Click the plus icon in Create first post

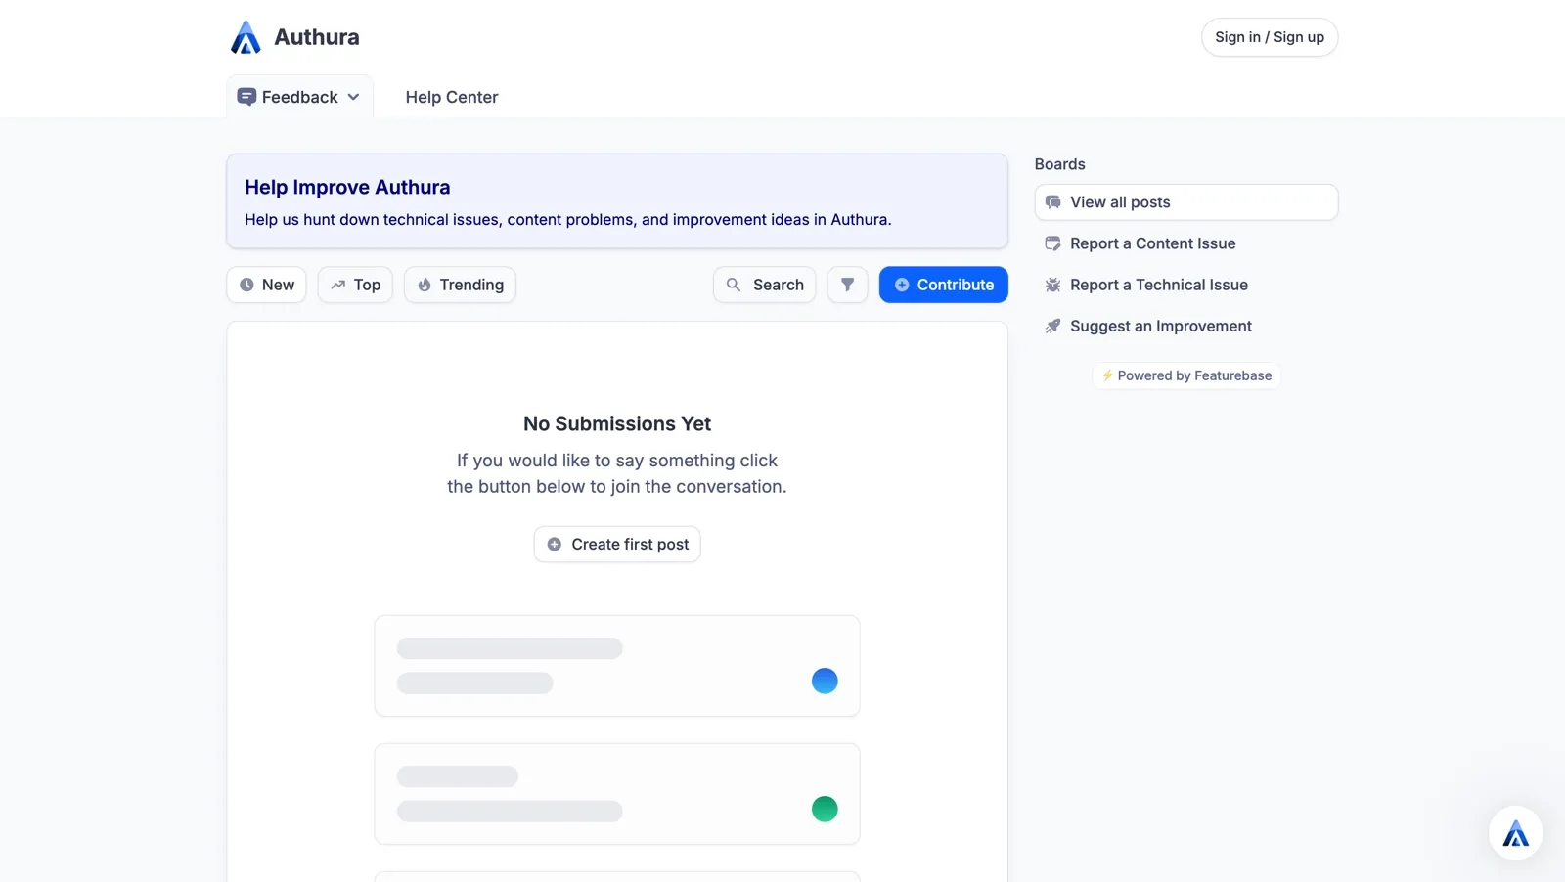click(x=555, y=544)
